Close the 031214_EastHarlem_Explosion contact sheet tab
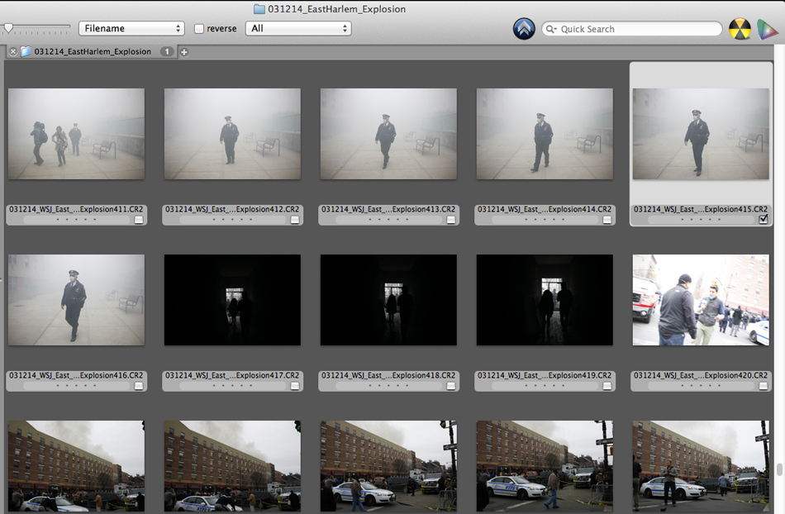Viewport: 785px width, 514px height. 13,51
